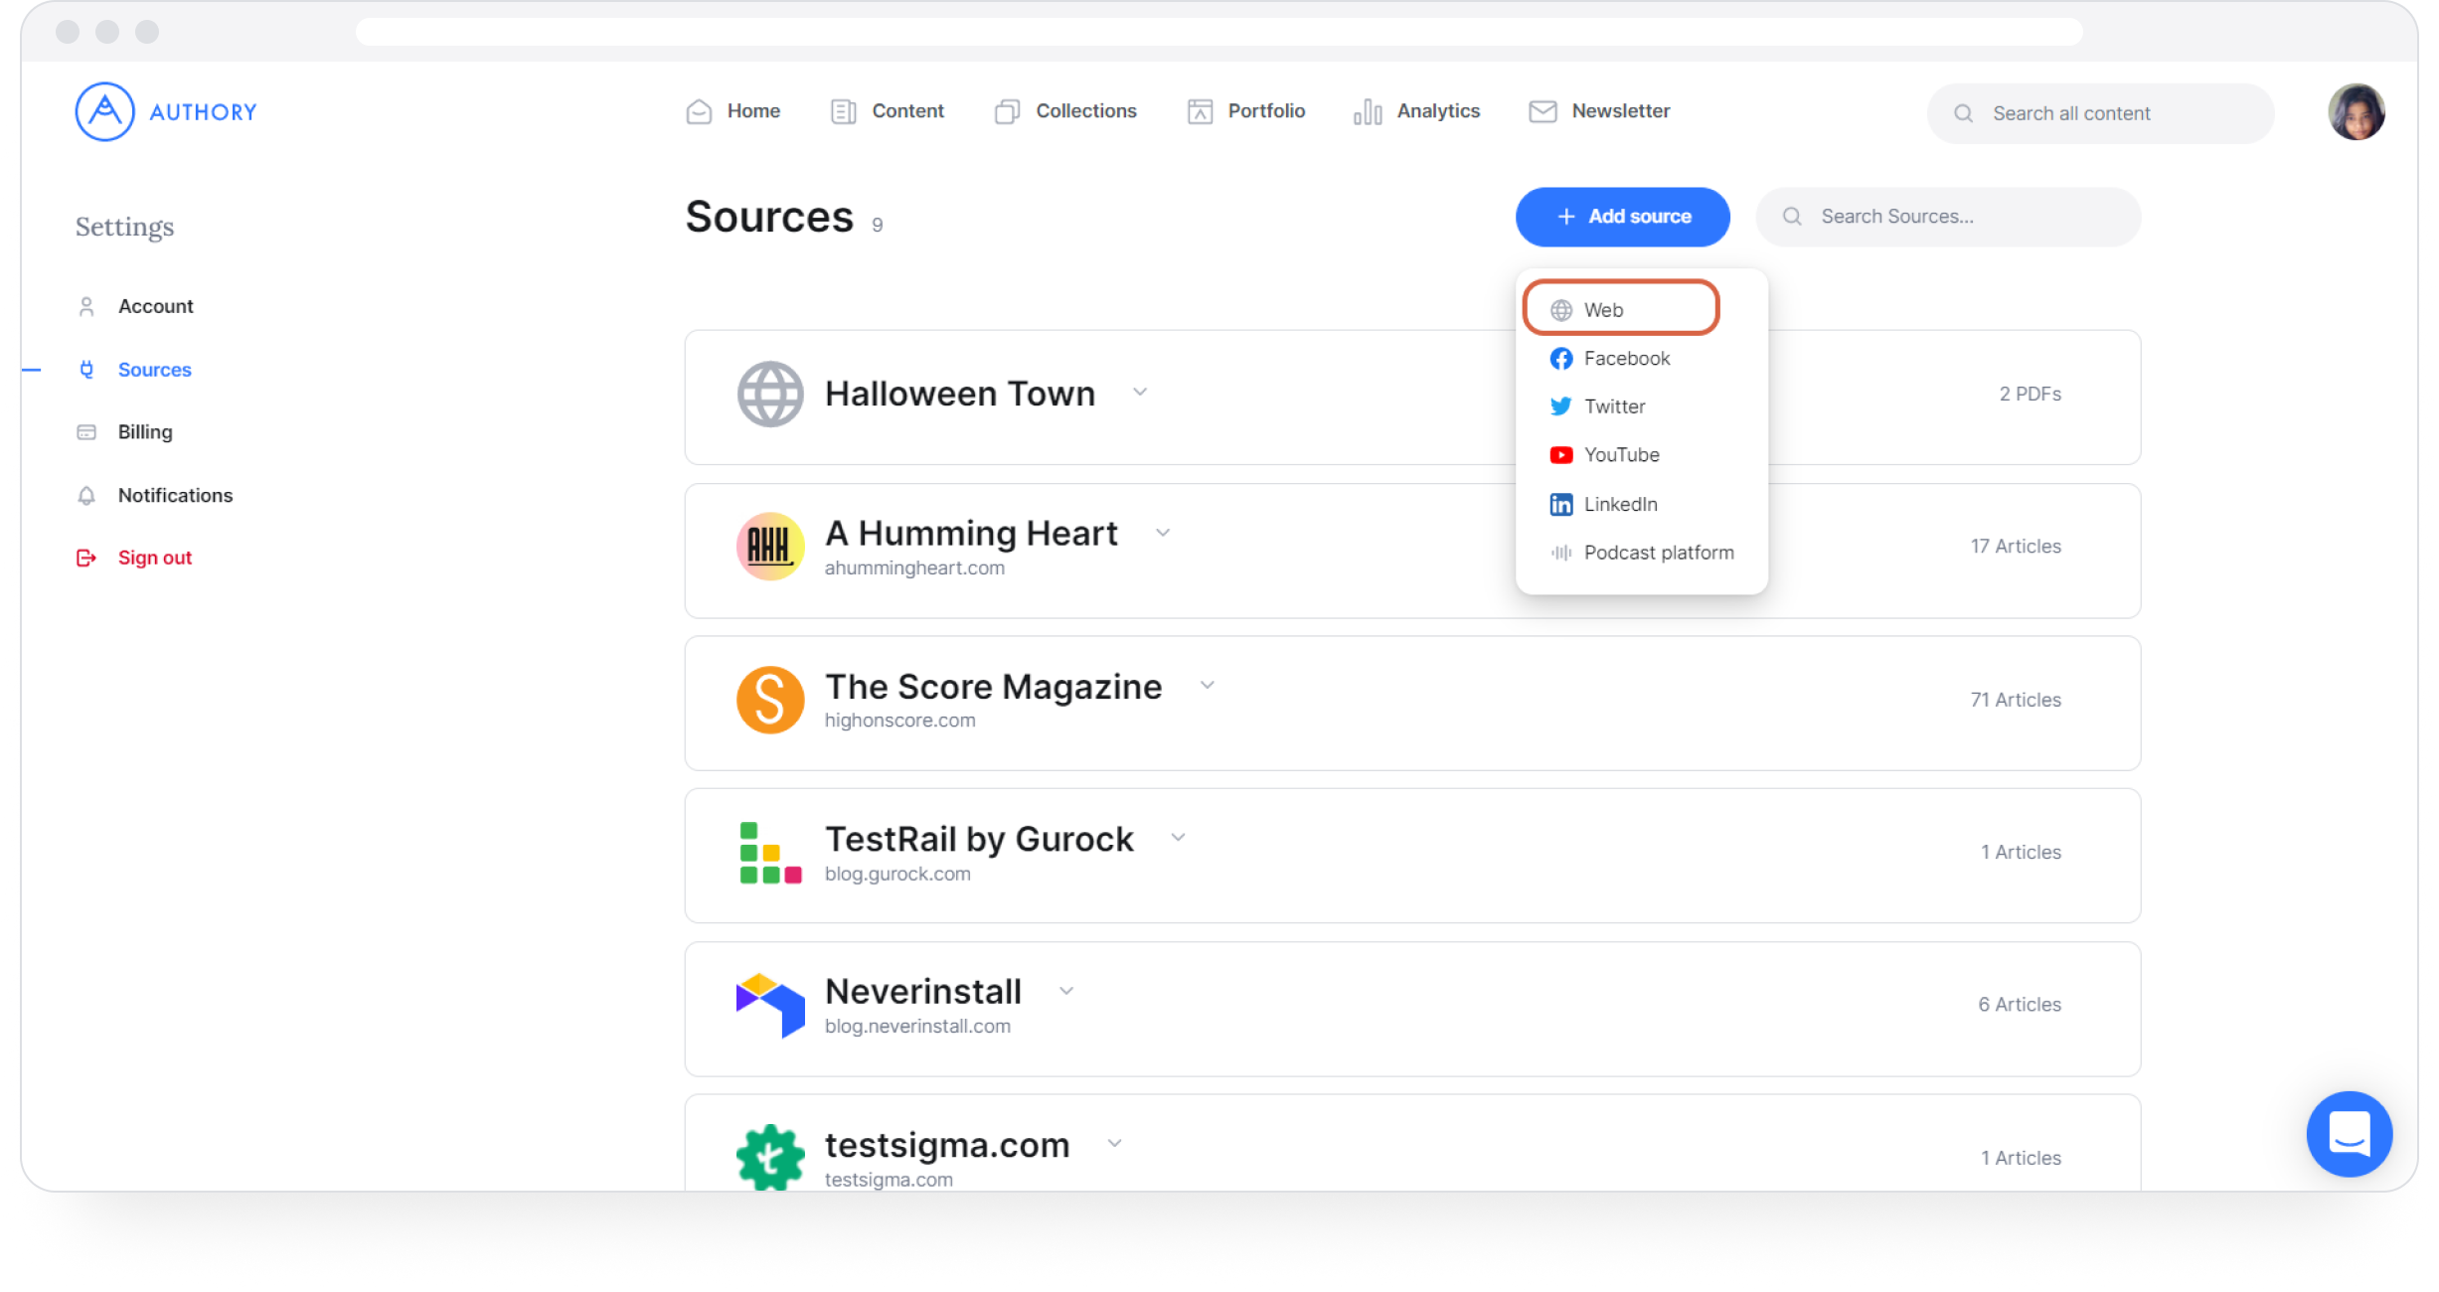Viewport: 2439px width, 1292px height.
Task: Expand the testsigma.com source chevron
Action: 1115,1144
